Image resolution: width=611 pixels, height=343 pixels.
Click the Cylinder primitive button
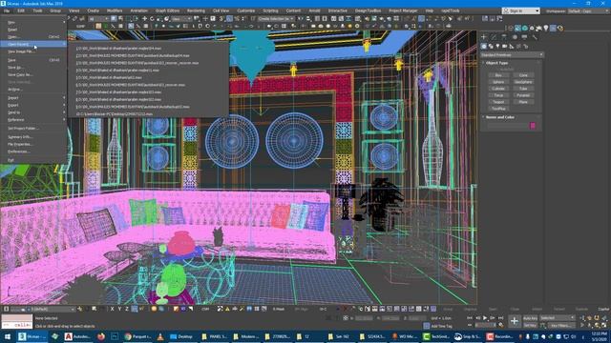498,89
